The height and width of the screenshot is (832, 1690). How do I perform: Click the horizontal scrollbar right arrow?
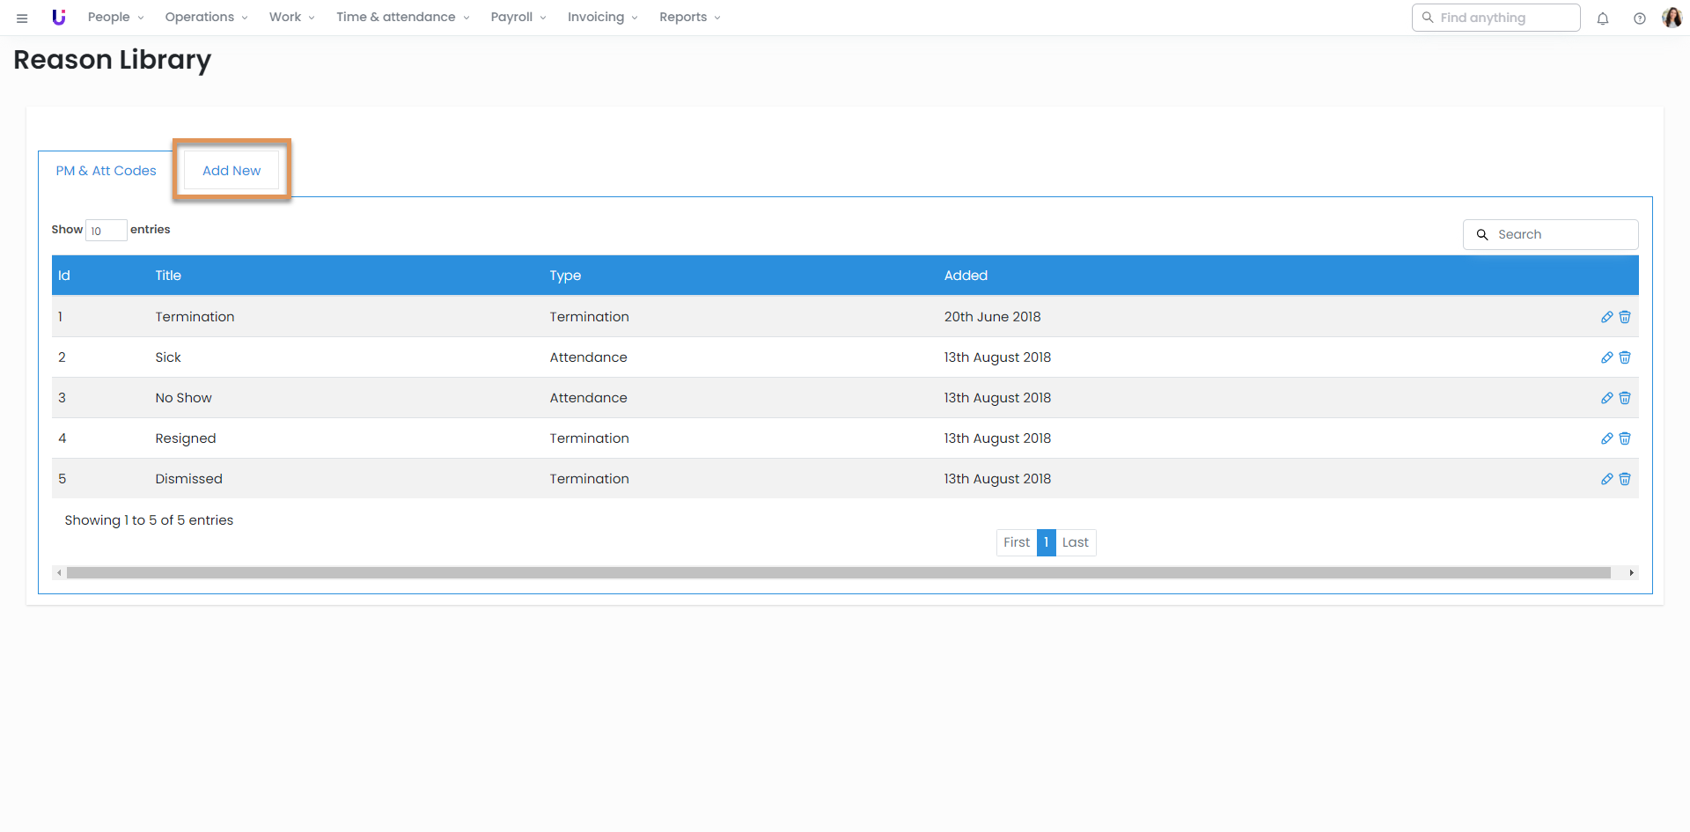tap(1631, 573)
